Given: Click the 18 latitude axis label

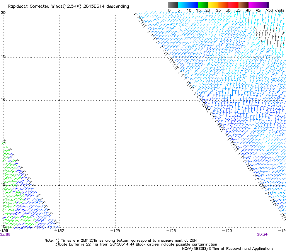Looking at the screenshot, I should pos(3,56).
